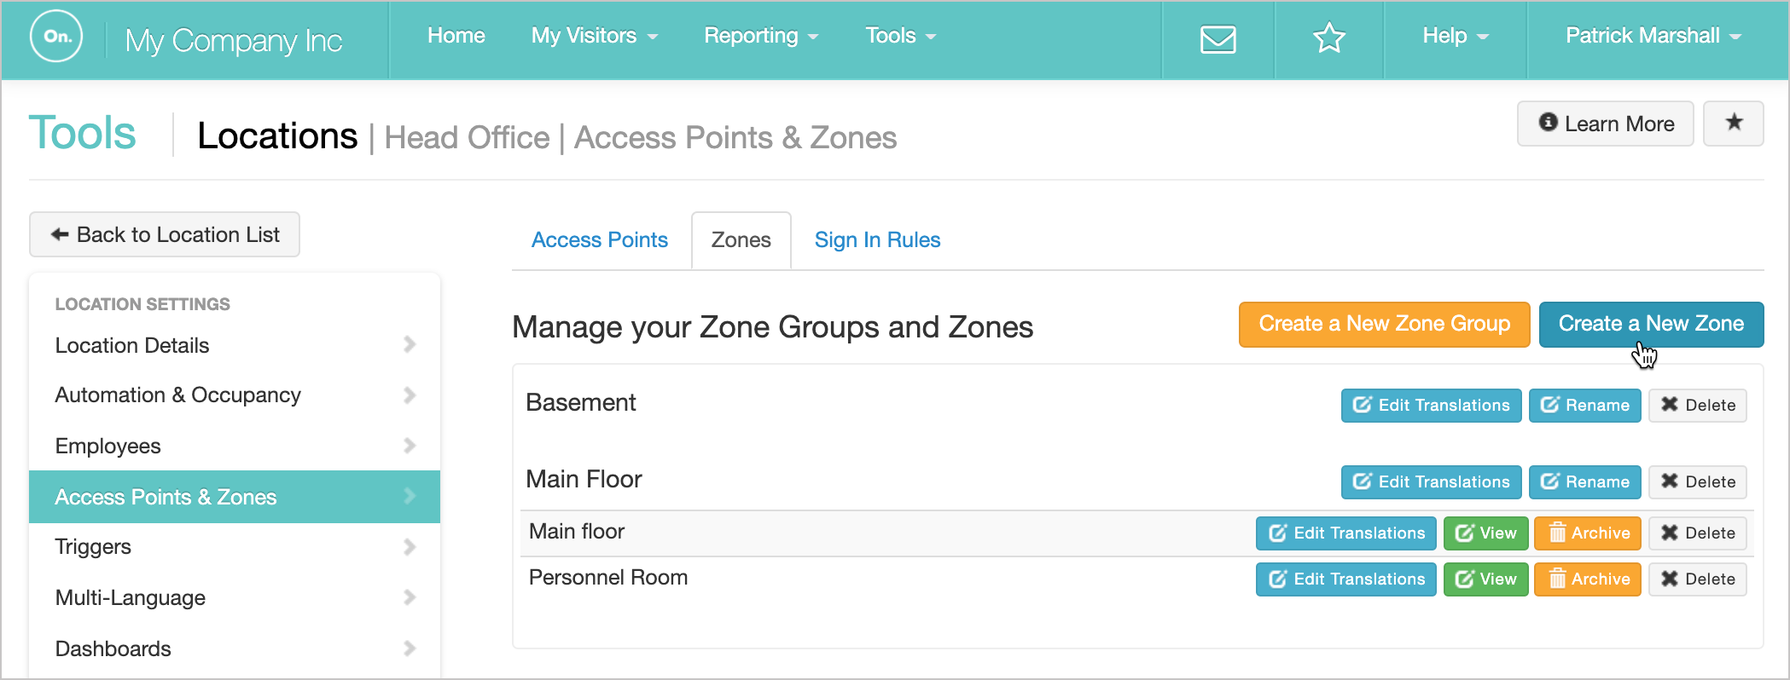
Task: Edit Translations for Basement zone group
Action: coord(1431,406)
